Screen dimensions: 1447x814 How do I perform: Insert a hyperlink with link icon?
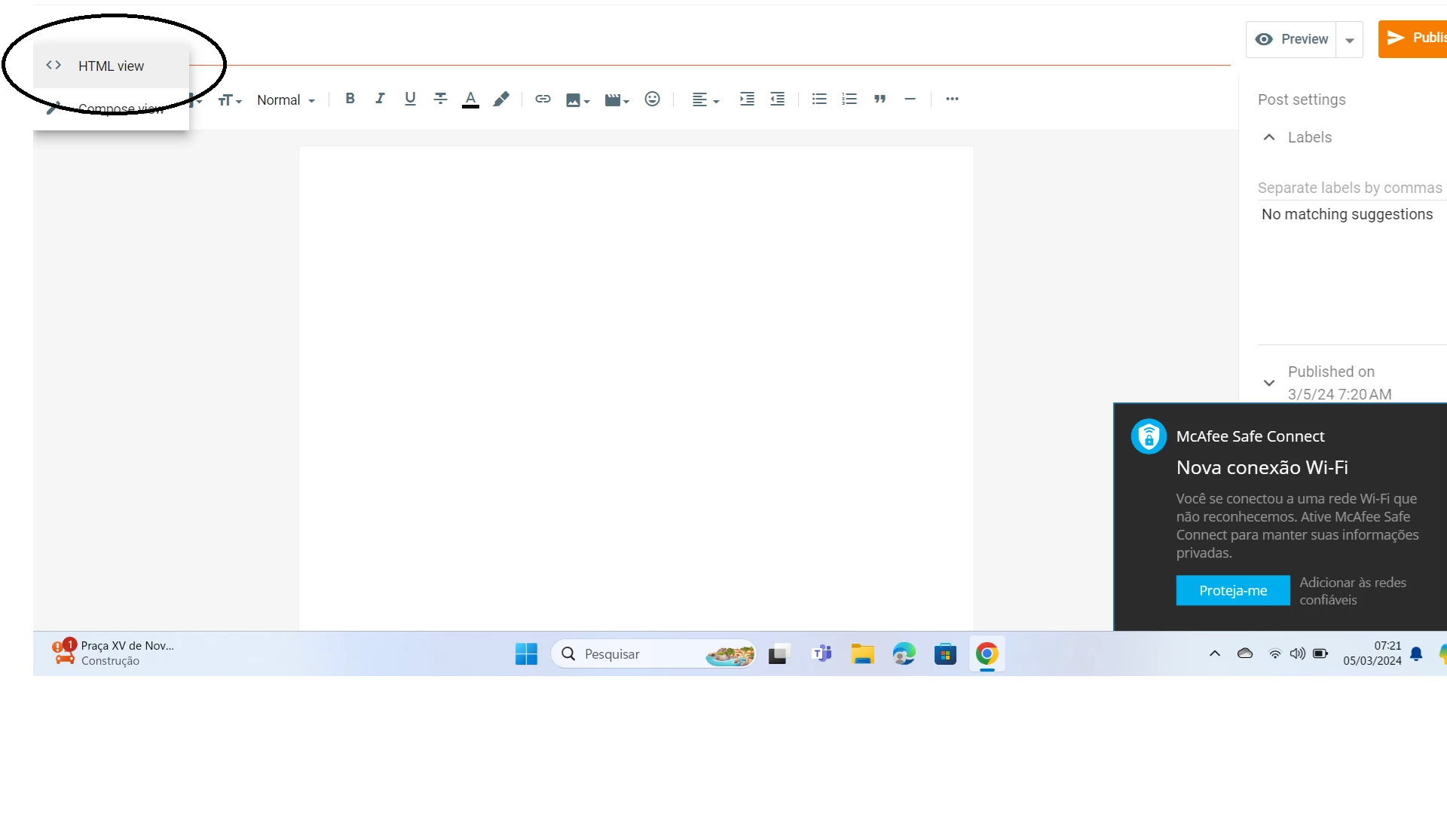(543, 99)
